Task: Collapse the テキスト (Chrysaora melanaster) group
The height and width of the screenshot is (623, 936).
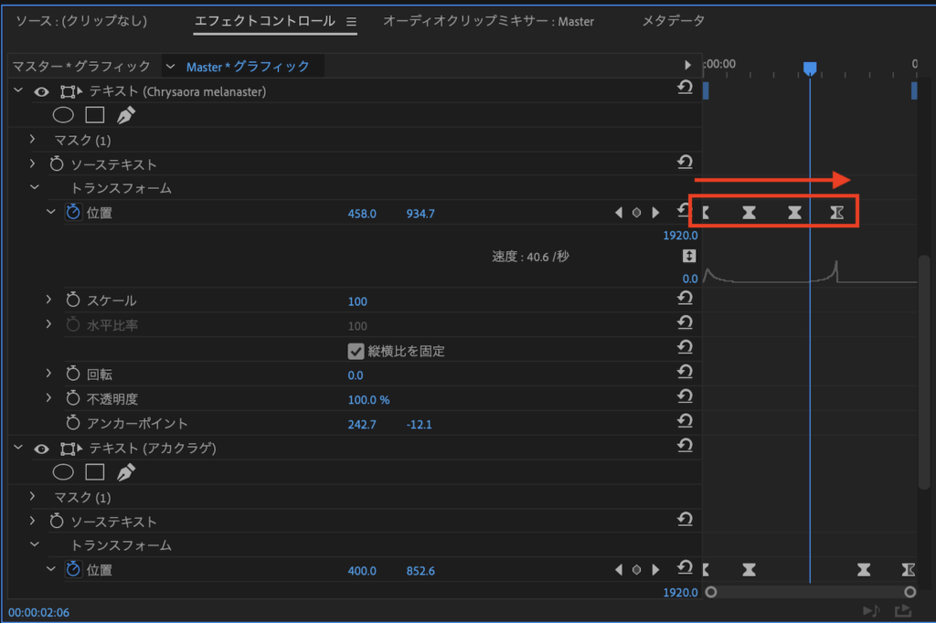Action: pos(18,90)
